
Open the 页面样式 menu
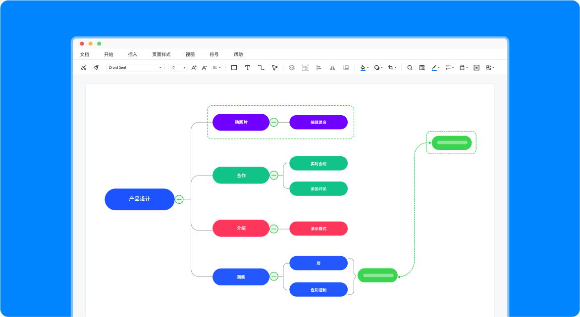pos(161,54)
